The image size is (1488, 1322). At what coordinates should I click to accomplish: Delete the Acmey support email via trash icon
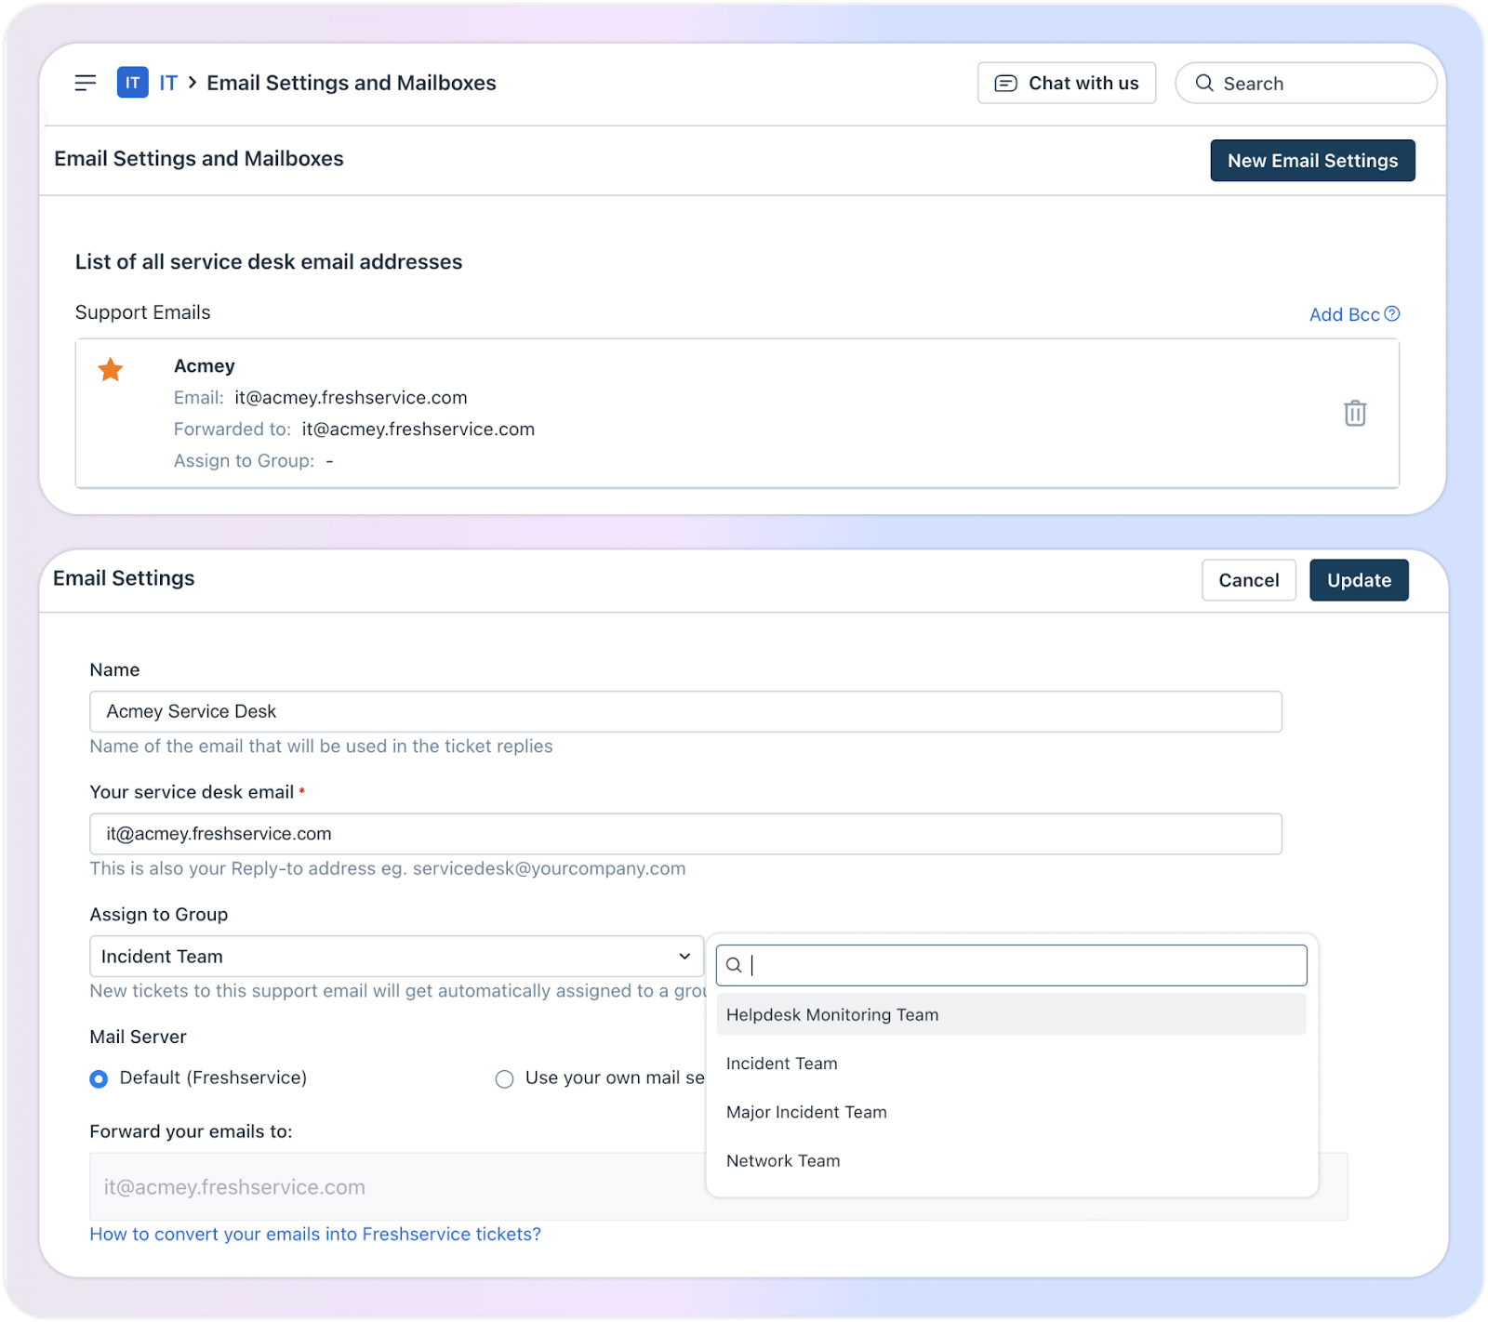coord(1354,413)
